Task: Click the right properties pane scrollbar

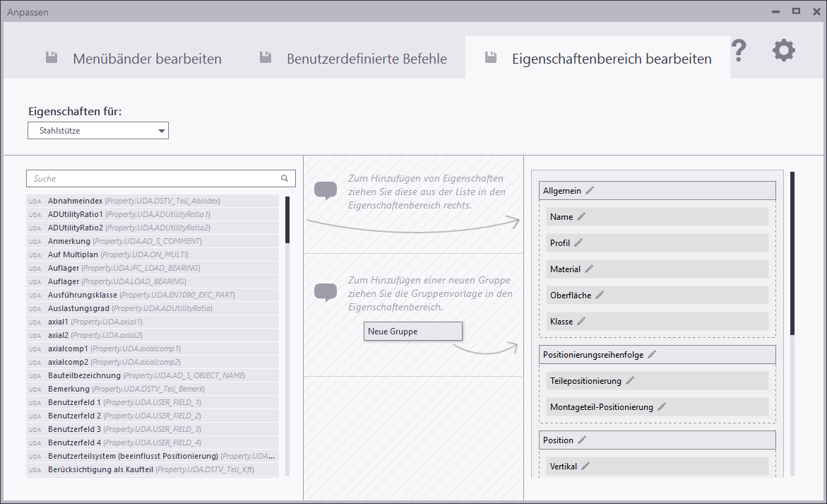Action: [792, 253]
